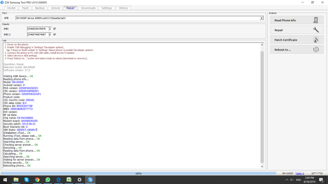Click the phone info document icon
The height and width of the screenshot is (184, 328).
[x=316, y=20]
